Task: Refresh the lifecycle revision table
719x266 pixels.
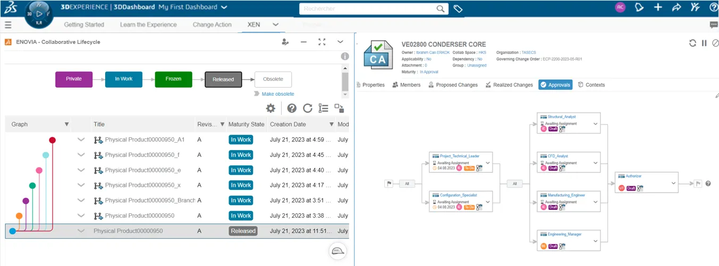Action: tap(307, 108)
